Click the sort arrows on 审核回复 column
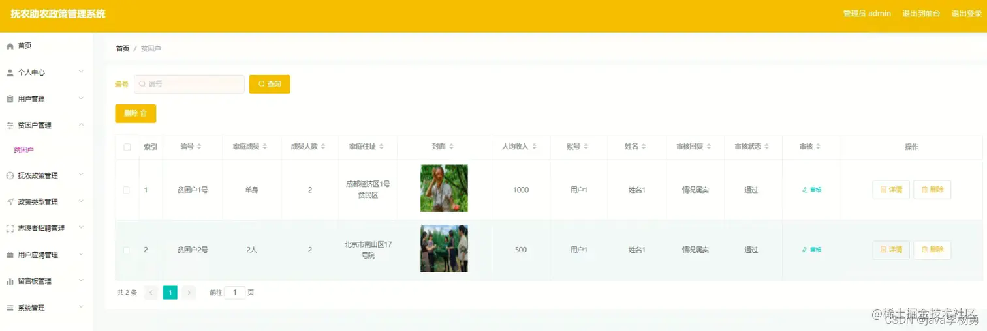This screenshot has height=331, width=987. [709, 147]
